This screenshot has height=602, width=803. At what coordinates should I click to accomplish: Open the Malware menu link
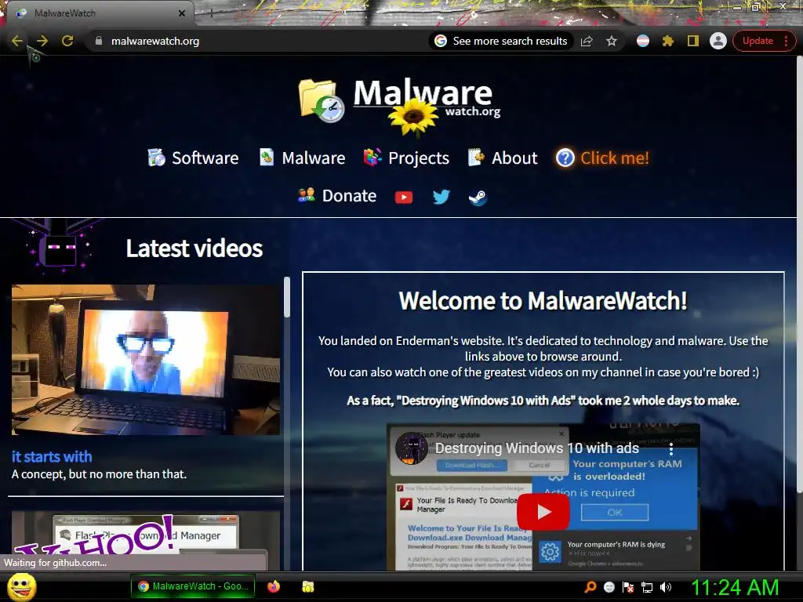[x=314, y=158]
